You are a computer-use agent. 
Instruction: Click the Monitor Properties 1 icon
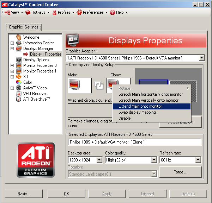pyautogui.click(x=19, y=71)
